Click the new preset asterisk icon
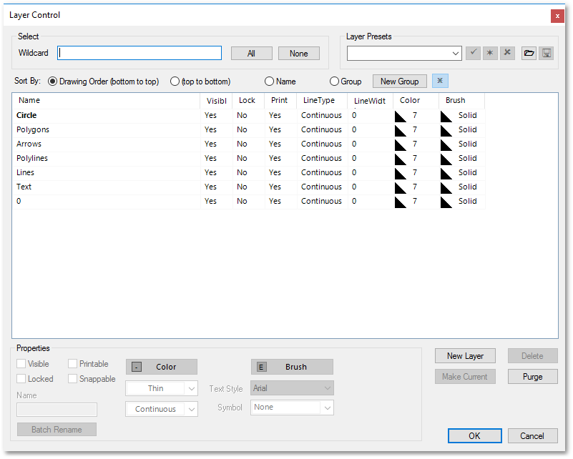 coord(490,54)
